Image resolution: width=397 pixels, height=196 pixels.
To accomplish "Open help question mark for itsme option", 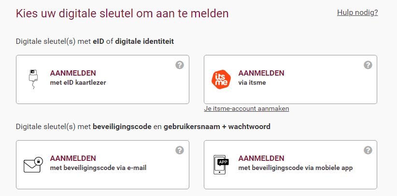I will click(368, 65).
